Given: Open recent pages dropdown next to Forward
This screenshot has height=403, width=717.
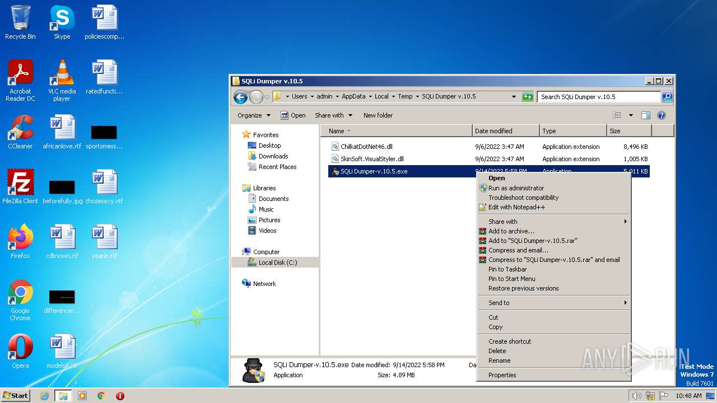Looking at the screenshot, I should 267,97.
